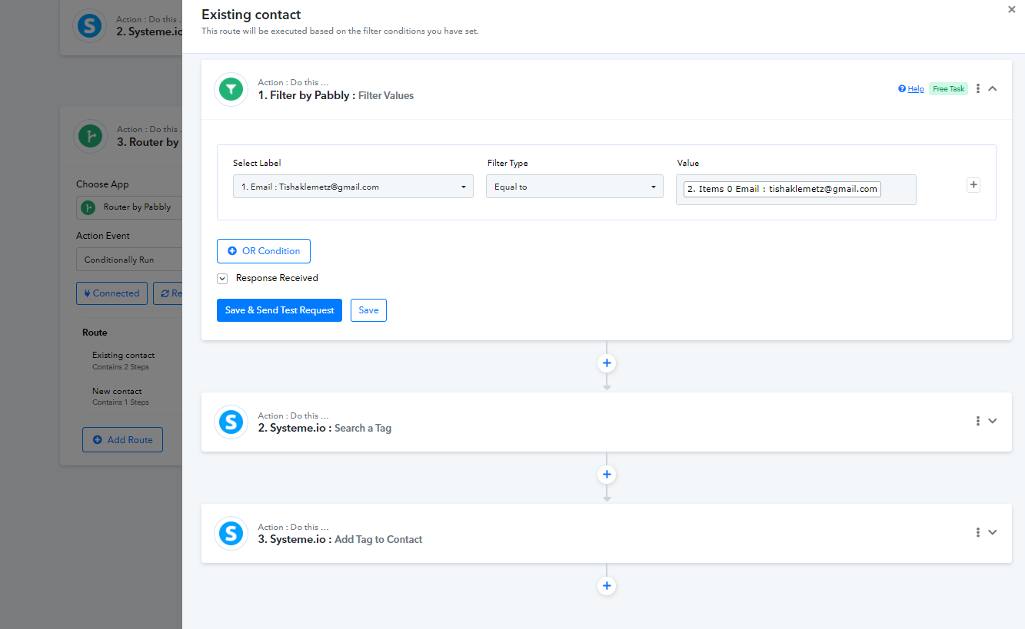
Task: Add step below Add Tag to Contact
Action: (x=607, y=586)
